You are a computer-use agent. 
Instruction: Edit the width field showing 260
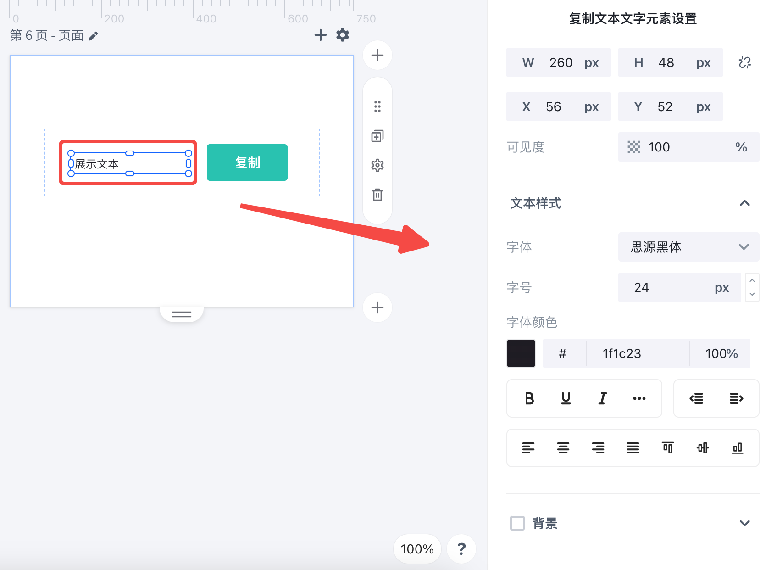tap(559, 62)
